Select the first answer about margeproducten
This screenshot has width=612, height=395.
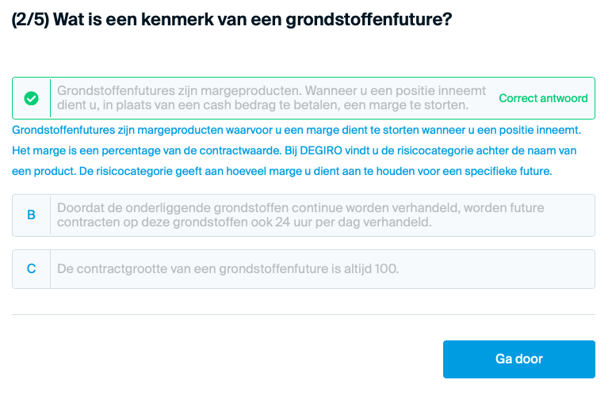(x=304, y=98)
